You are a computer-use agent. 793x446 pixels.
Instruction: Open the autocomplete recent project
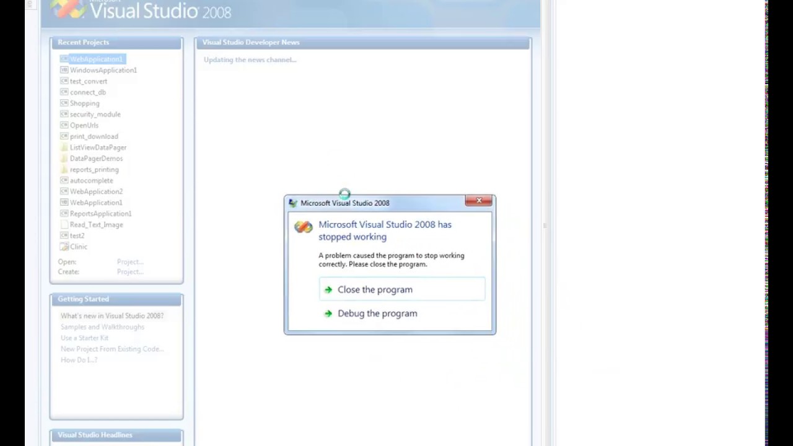(x=92, y=180)
